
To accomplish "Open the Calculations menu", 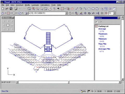I will tap(45, 5).
